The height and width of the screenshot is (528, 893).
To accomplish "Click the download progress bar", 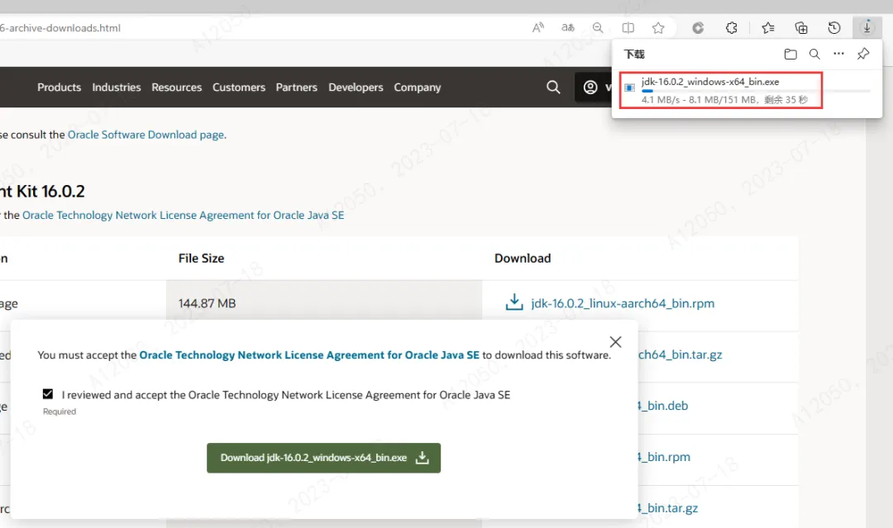I will point(756,91).
